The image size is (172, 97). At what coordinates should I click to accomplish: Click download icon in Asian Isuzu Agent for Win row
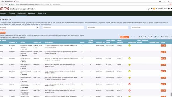tap(162, 91)
